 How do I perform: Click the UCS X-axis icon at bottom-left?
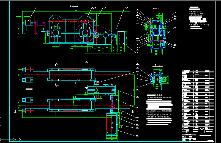click(x=20, y=139)
